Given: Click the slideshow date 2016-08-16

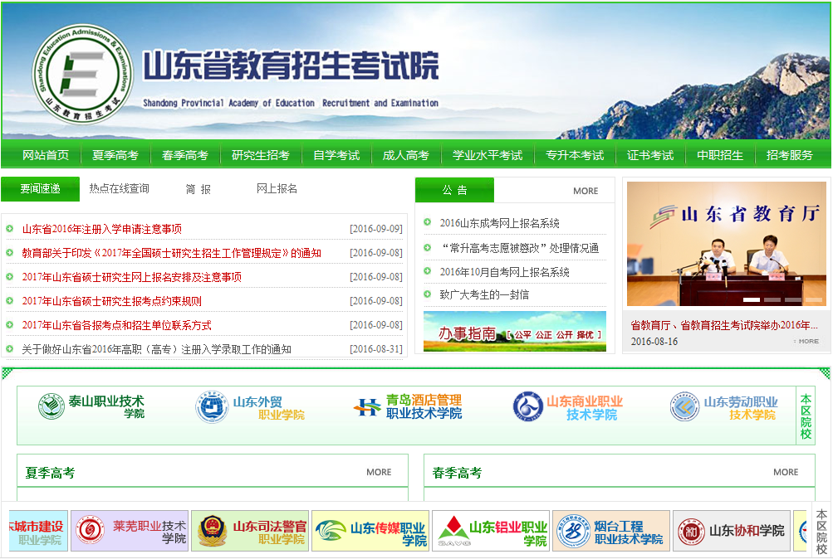Looking at the screenshot, I should coord(654,342).
